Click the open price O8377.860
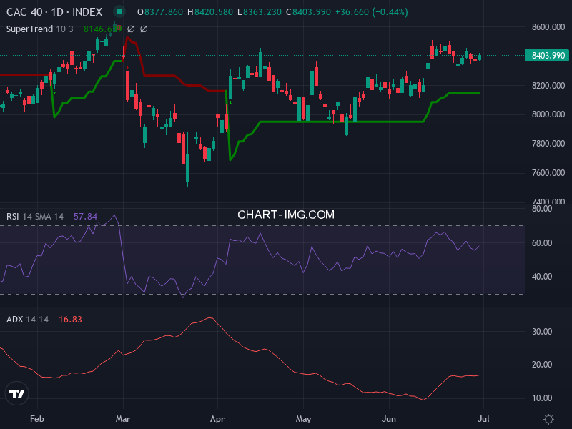572x429 pixels. click(x=159, y=12)
